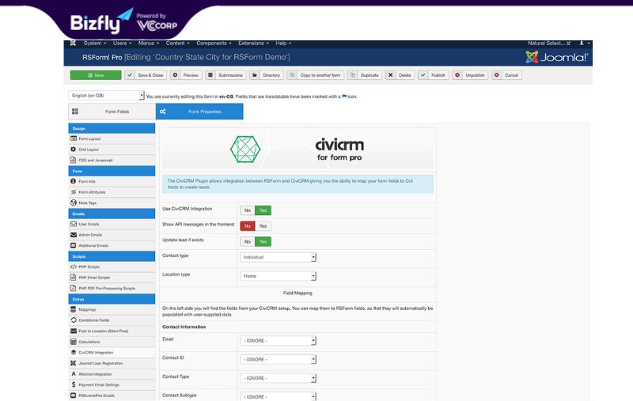
Task: Click the Form Layout sidebar icon
Action: pos(74,138)
